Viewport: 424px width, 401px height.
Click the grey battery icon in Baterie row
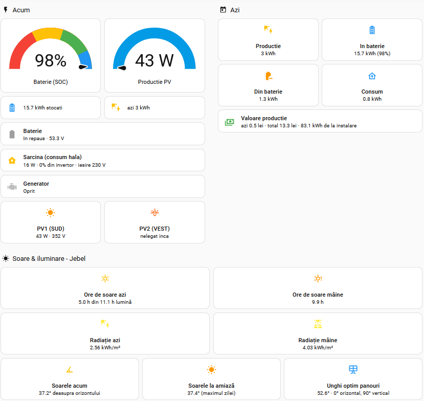point(12,134)
